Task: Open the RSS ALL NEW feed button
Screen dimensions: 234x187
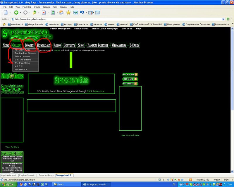Action: click(130, 75)
